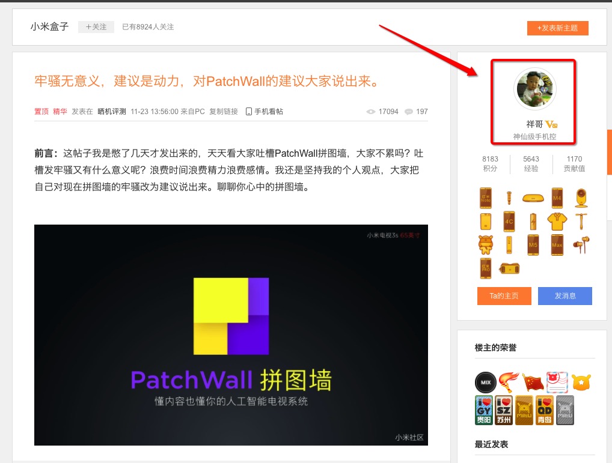This screenshot has height=463, width=612.
Task: Click the 红米 Note phone badge
Action: click(486, 198)
